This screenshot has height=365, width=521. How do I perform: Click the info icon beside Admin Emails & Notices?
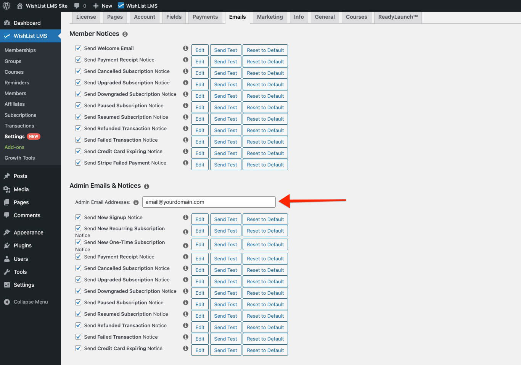coord(146,186)
